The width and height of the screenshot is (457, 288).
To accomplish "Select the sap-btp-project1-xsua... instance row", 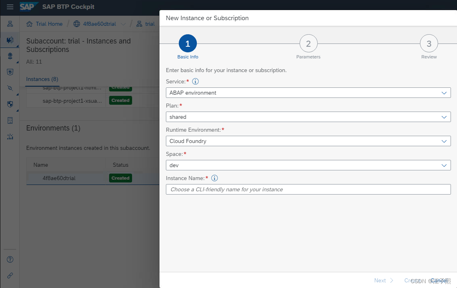I will click(93, 101).
